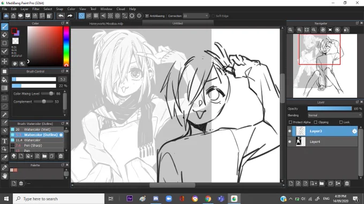
Task: Enable the layer Lock checkbox
Action: point(341,122)
